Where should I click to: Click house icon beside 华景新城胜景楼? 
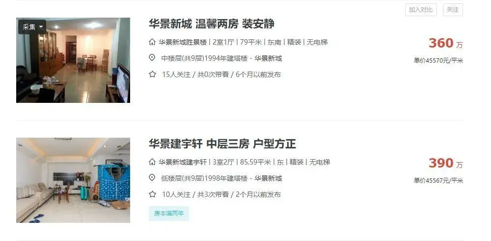coord(152,42)
